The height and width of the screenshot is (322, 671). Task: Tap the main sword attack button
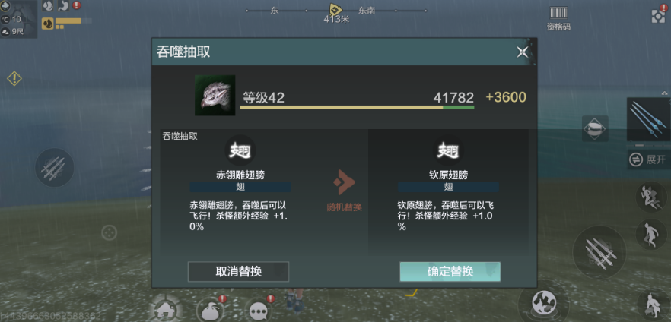pyautogui.click(x=599, y=253)
